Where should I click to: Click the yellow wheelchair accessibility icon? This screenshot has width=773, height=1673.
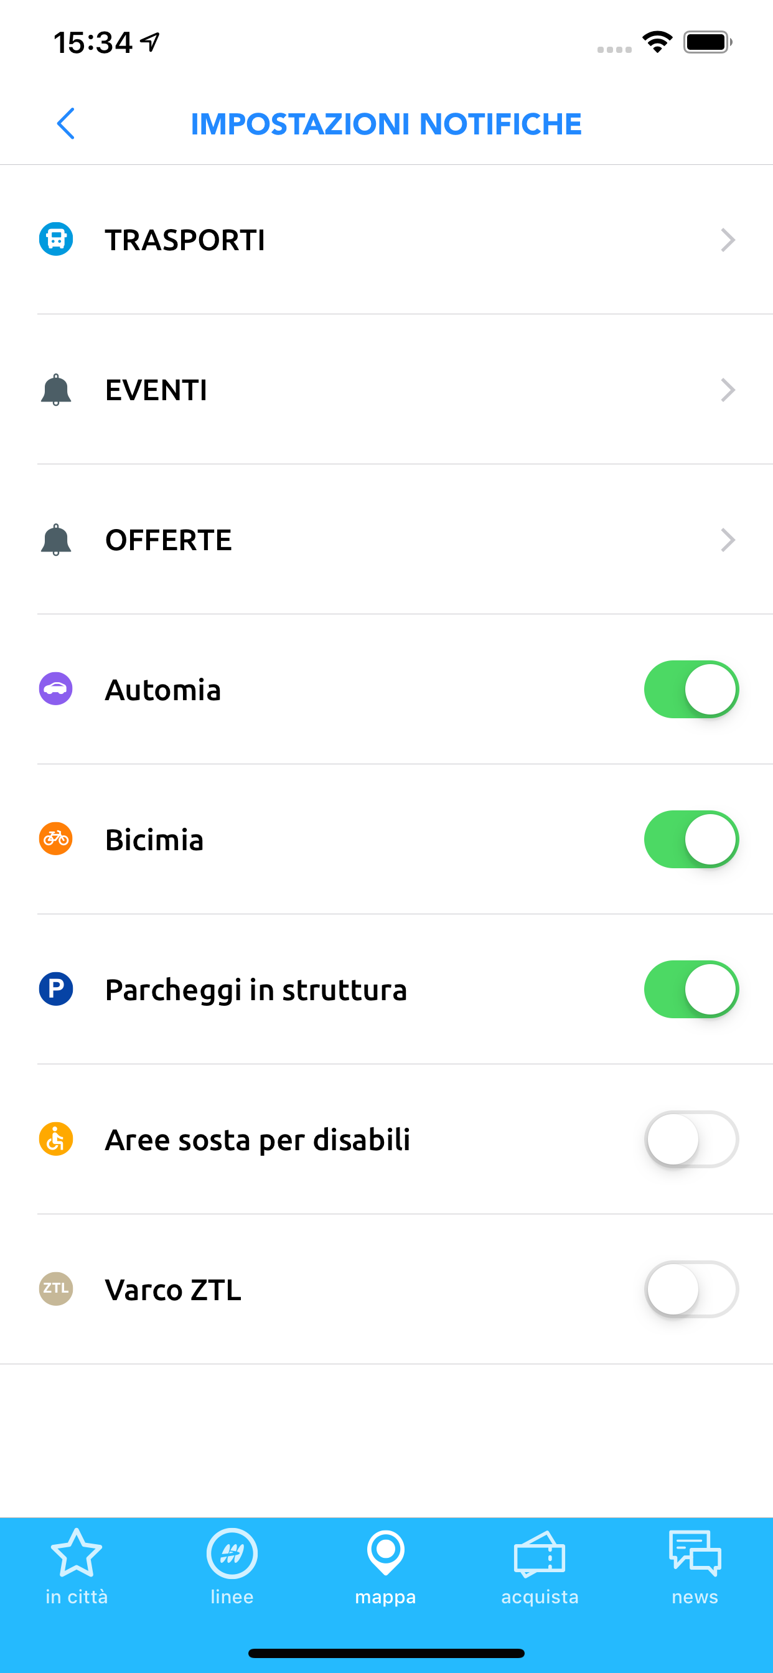(x=56, y=1138)
